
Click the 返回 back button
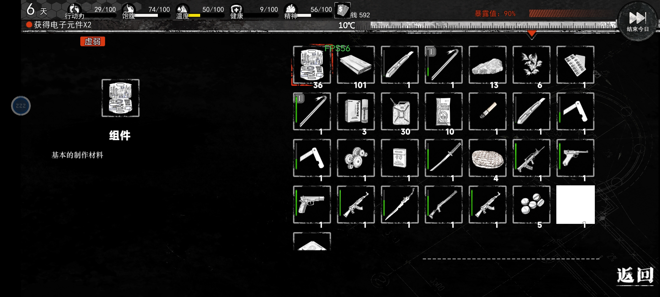[x=635, y=275]
